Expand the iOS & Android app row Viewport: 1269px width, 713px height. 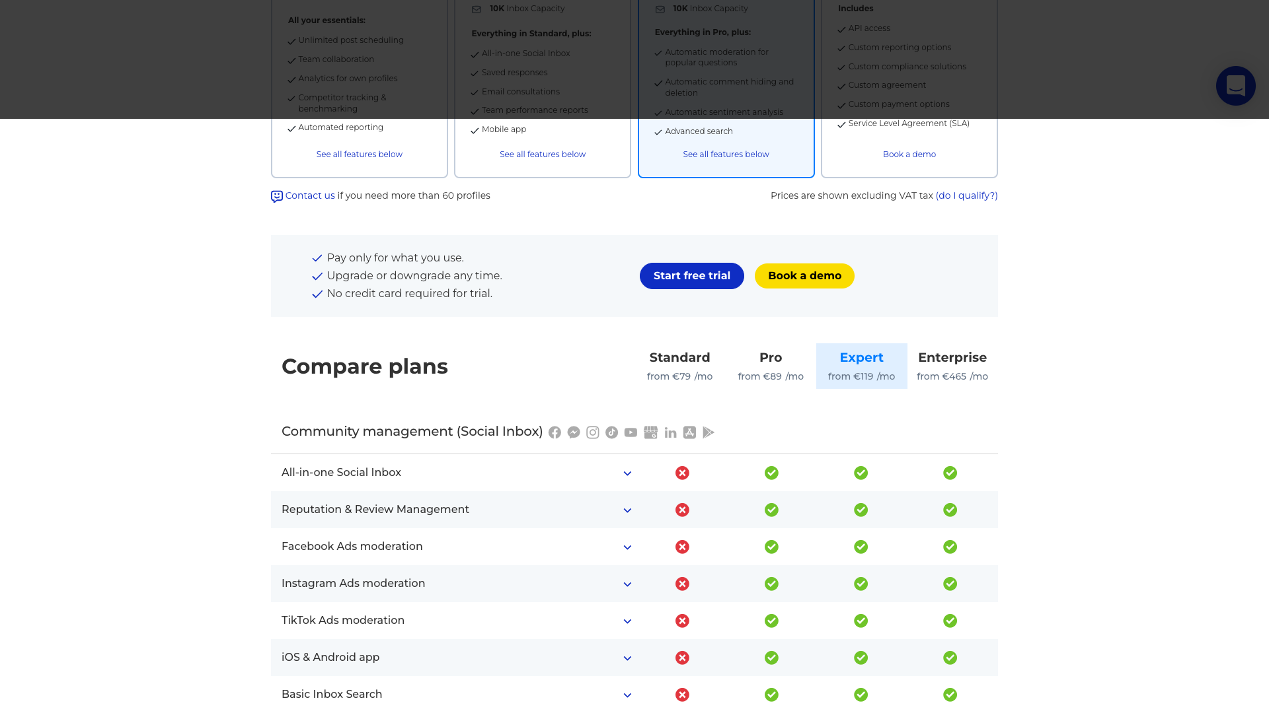pos(627,658)
